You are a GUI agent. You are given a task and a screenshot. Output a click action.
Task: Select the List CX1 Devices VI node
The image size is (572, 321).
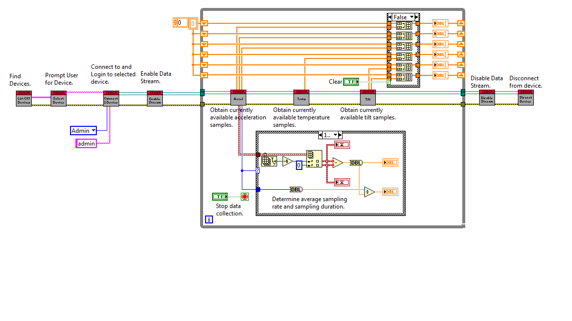coord(24,98)
